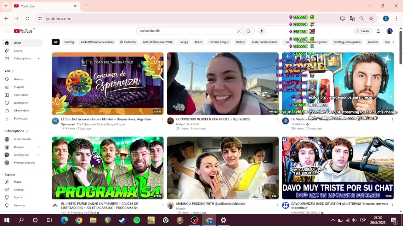Viewport: 403px width, 226px height.
Task: Select the LaLiga filter chip
Action: tap(184, 42)
